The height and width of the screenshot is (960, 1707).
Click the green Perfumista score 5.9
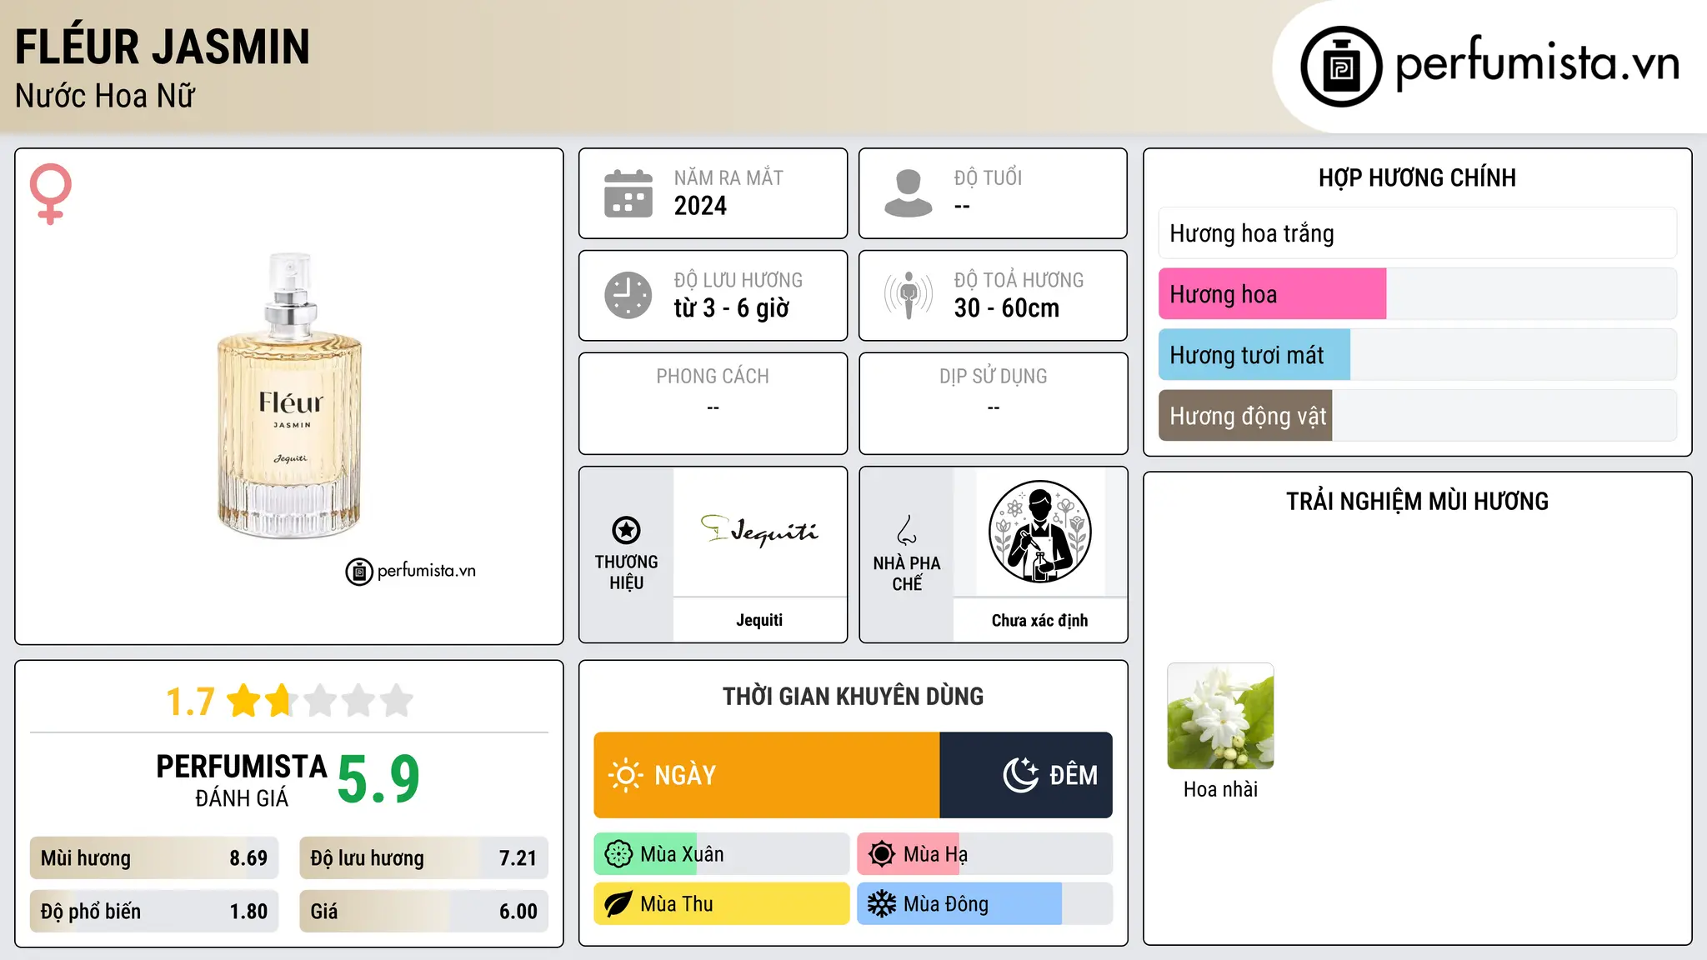pos(378,779)
